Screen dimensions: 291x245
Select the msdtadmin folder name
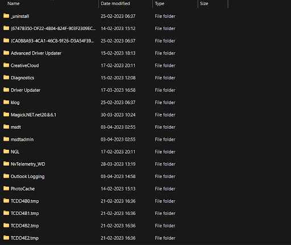[22, 140]
